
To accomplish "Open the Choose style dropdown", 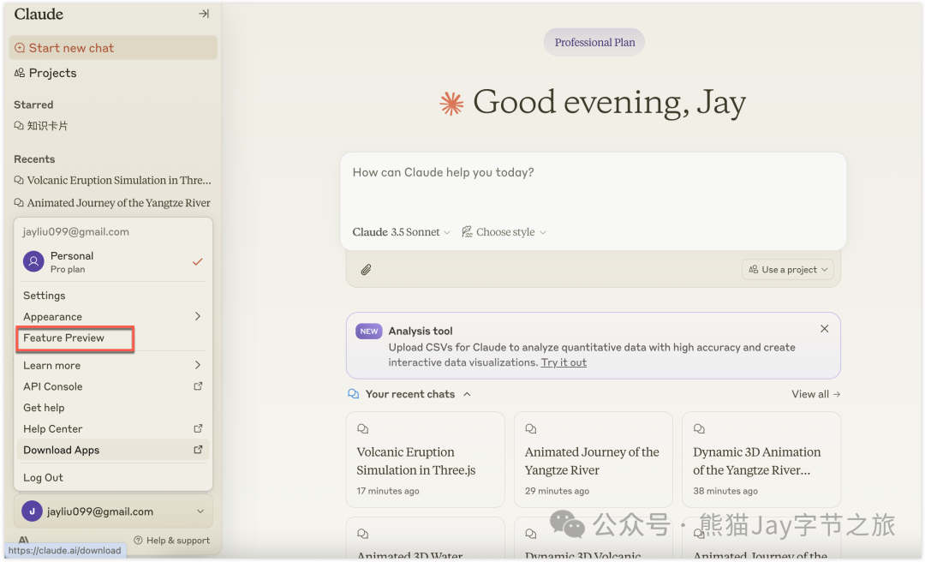I will coord(504,232).
